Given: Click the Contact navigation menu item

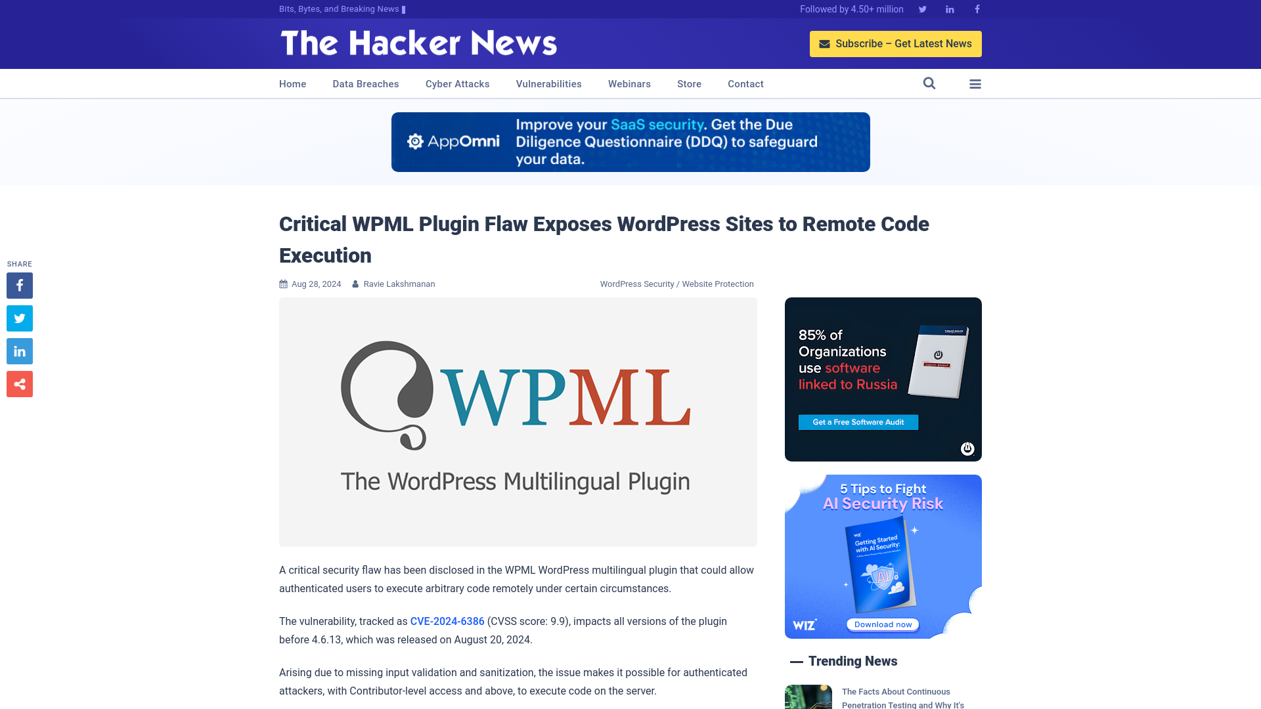Looking at the screenshot, I should point(745,83).
